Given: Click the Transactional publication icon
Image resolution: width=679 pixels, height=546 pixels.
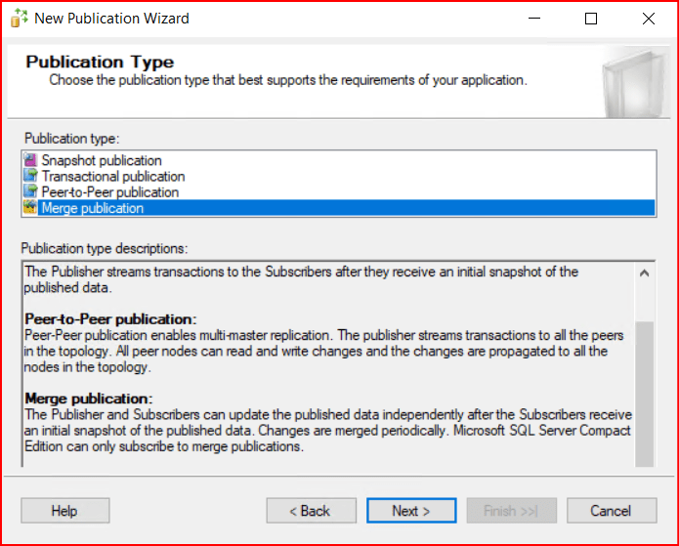Looking at the screenshot, I should pos(29,176).
